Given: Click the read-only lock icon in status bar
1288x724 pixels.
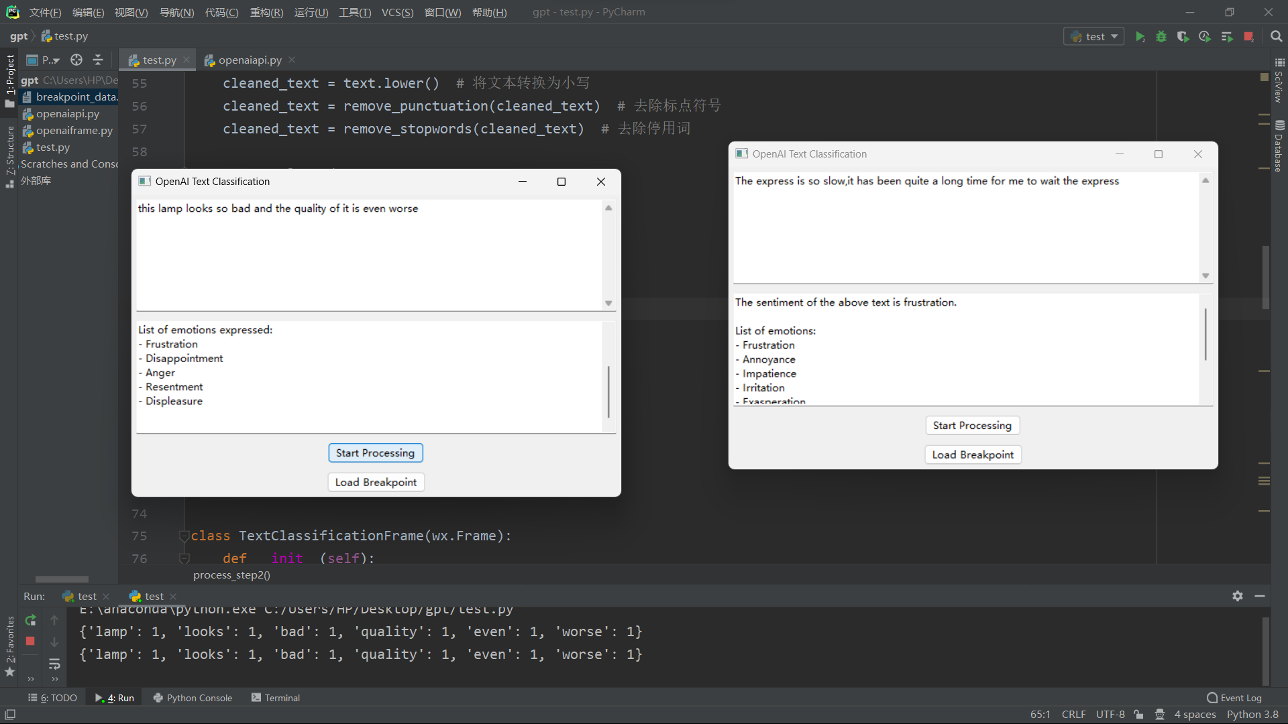Looking at the screenshot, I should click(1138, 715).
